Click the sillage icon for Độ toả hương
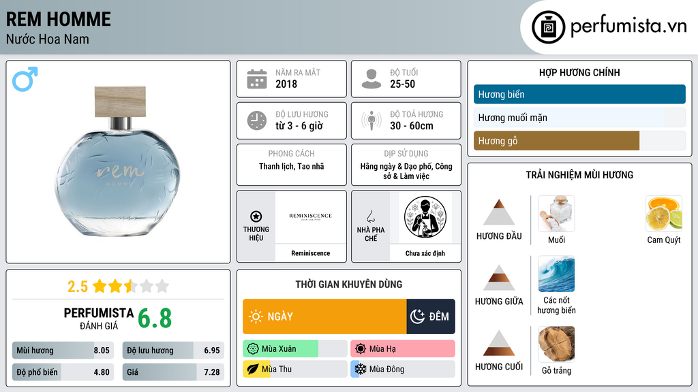The image size is (698, 392). tap(371, 121)
